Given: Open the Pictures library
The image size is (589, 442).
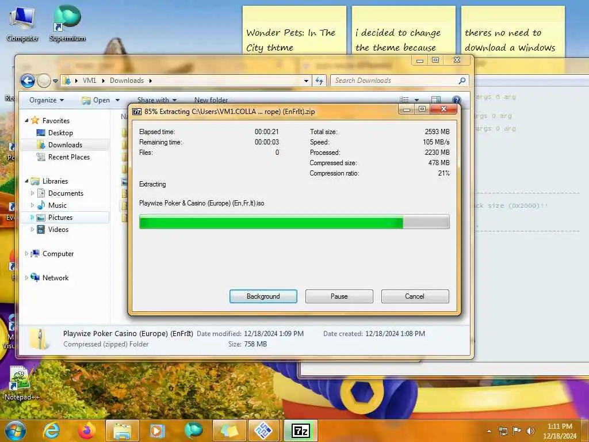Looking at the screenshot, I should [x=60, y=217].
